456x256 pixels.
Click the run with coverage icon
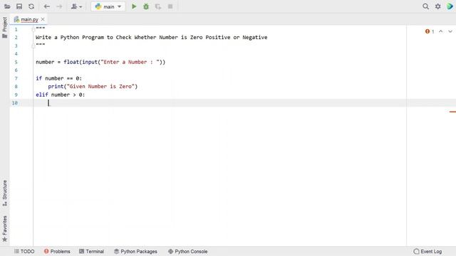pos(158,6)
